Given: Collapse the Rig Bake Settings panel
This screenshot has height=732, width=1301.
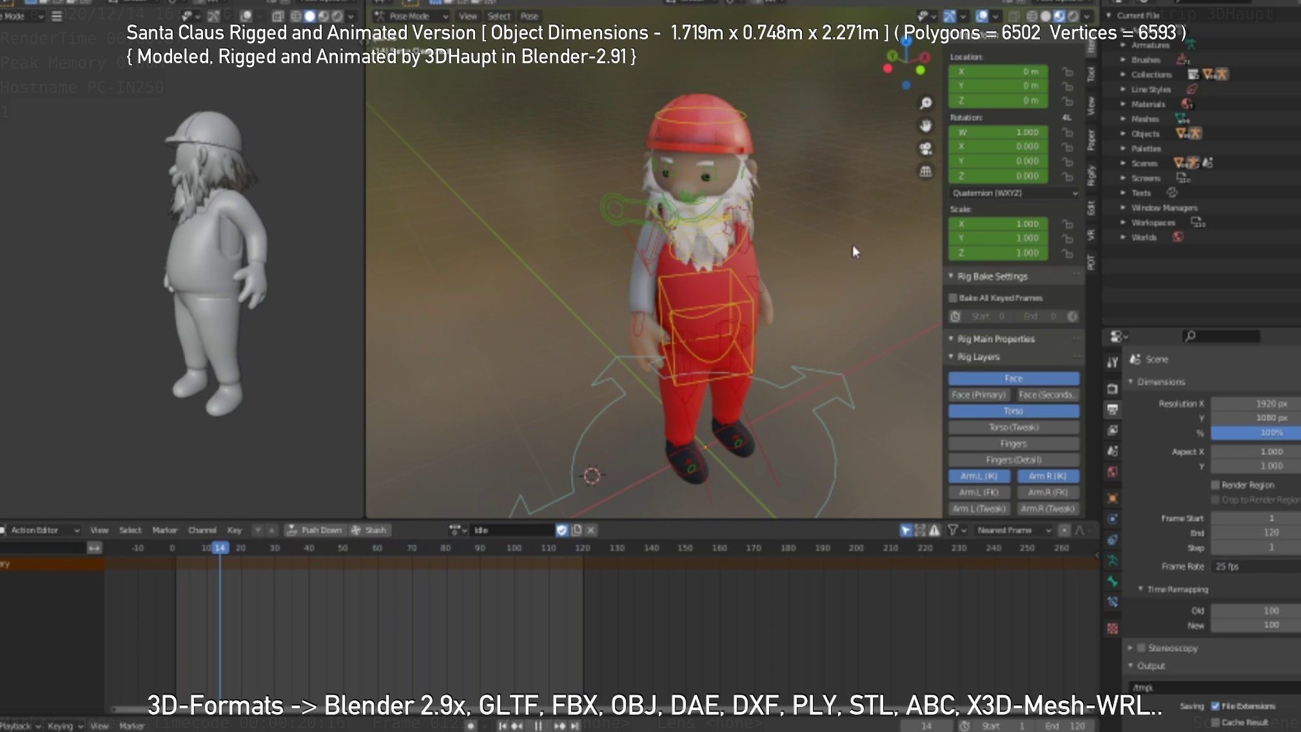Looking at the screenshot, I should (x=951, y=276).
